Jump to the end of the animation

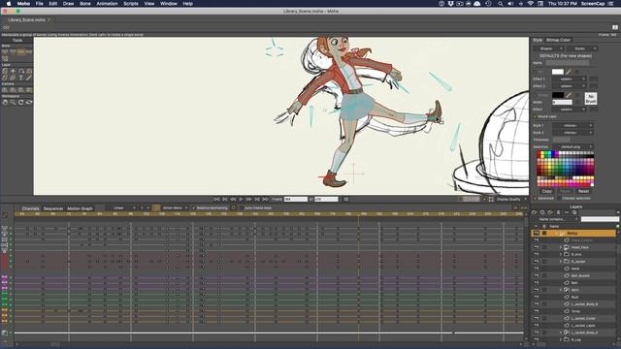tap(265, 200)
